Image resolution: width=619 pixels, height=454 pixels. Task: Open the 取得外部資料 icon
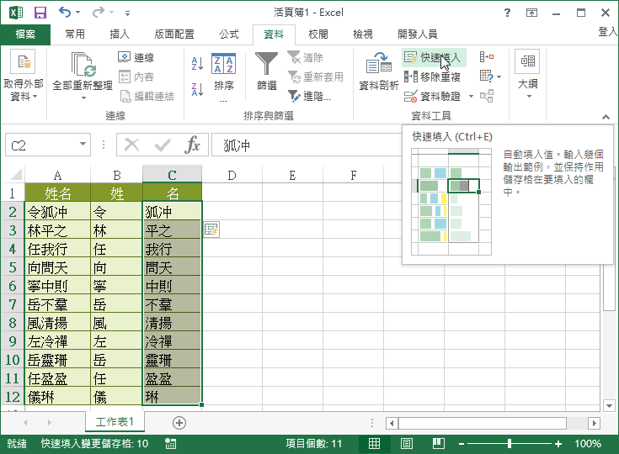coord(23,61)
